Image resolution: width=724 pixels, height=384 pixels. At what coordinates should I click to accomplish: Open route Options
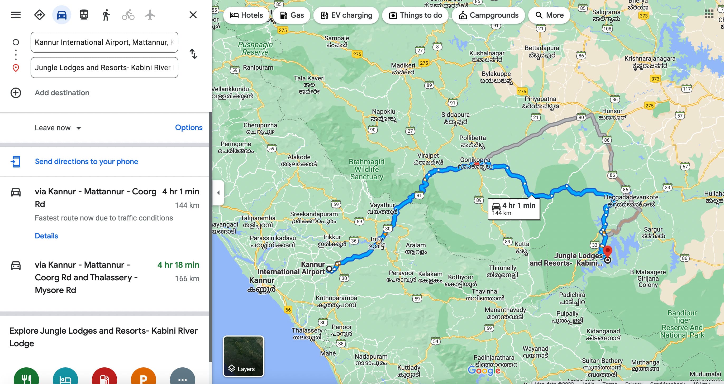coord(189,128)
